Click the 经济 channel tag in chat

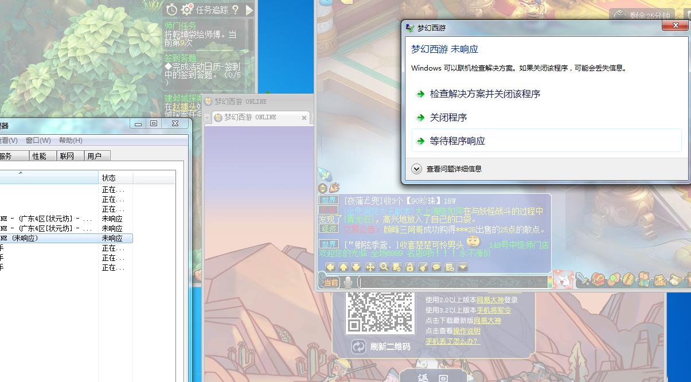click(x=329, y=228)
